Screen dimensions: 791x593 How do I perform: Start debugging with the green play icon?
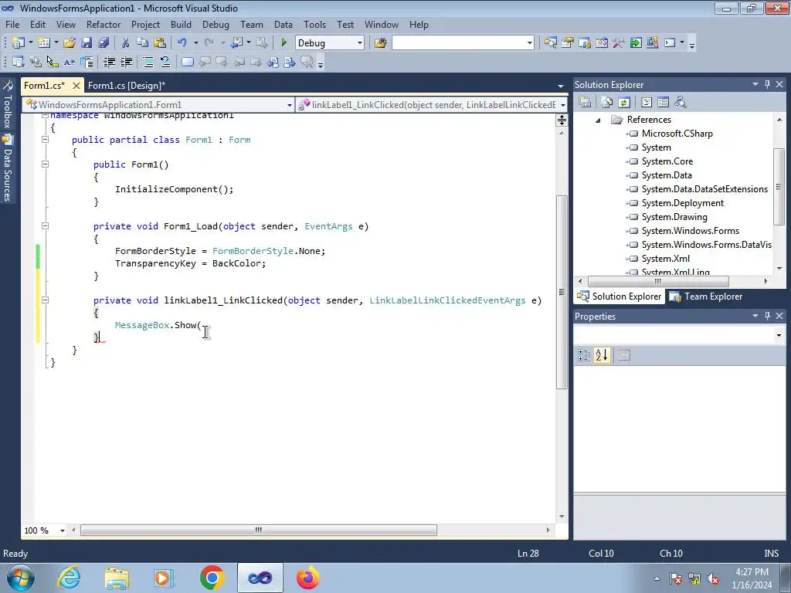[283, 43]
